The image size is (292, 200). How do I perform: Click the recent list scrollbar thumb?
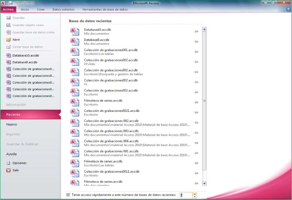tap(204, 100)
